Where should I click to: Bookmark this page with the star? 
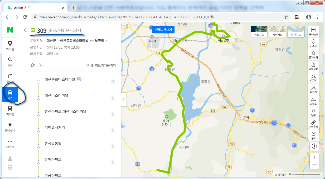click(286, 17)
